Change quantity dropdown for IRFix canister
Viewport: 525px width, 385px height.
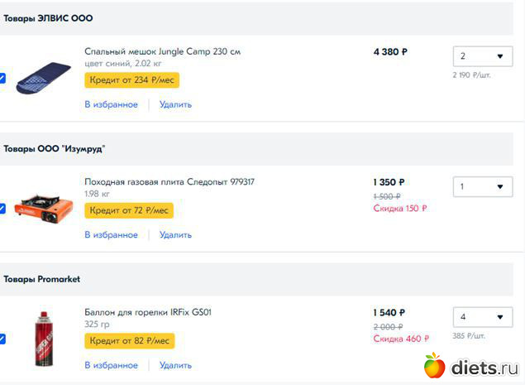click(483, 317)
